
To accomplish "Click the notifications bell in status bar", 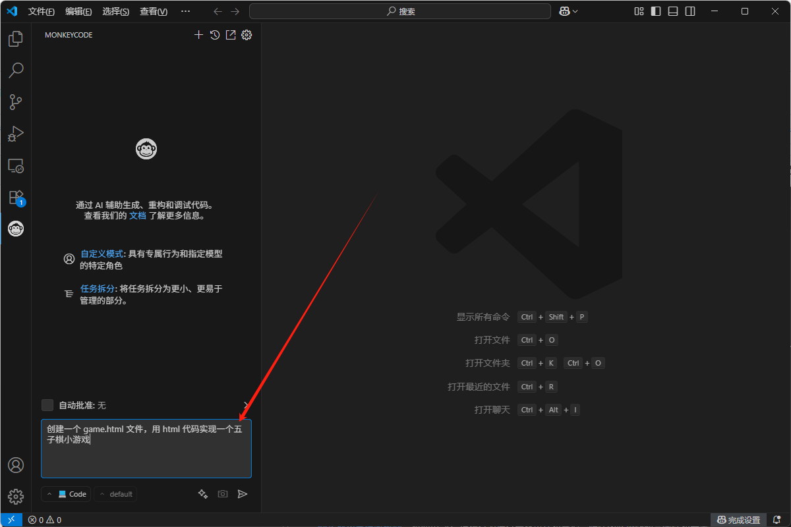I will click(776, 520).
